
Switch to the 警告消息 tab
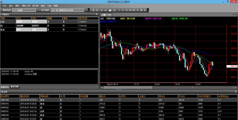click(15, 87)
